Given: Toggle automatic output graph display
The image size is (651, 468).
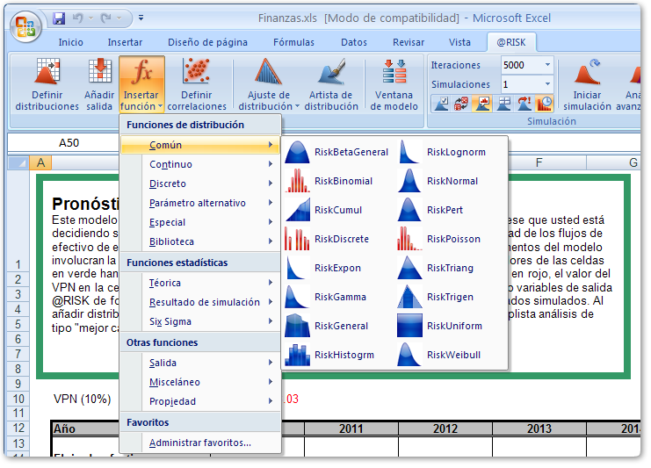Looking at the screenshot, I should pos(482,104).
